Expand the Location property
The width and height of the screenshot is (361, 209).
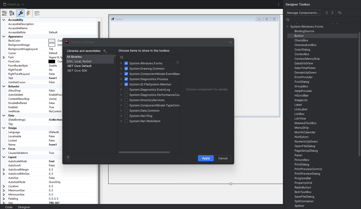pos(4,186)
